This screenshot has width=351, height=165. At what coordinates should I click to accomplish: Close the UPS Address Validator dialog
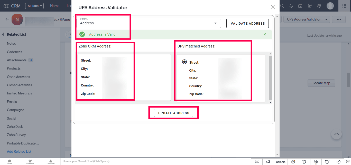(x=273, y=7)
